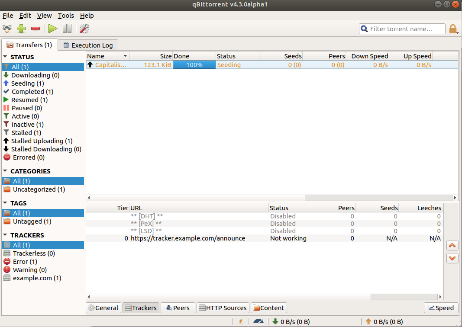Screen dimensions: 462x327
Task: Open the Name column sort dropdown
Action: coord(126,56)
